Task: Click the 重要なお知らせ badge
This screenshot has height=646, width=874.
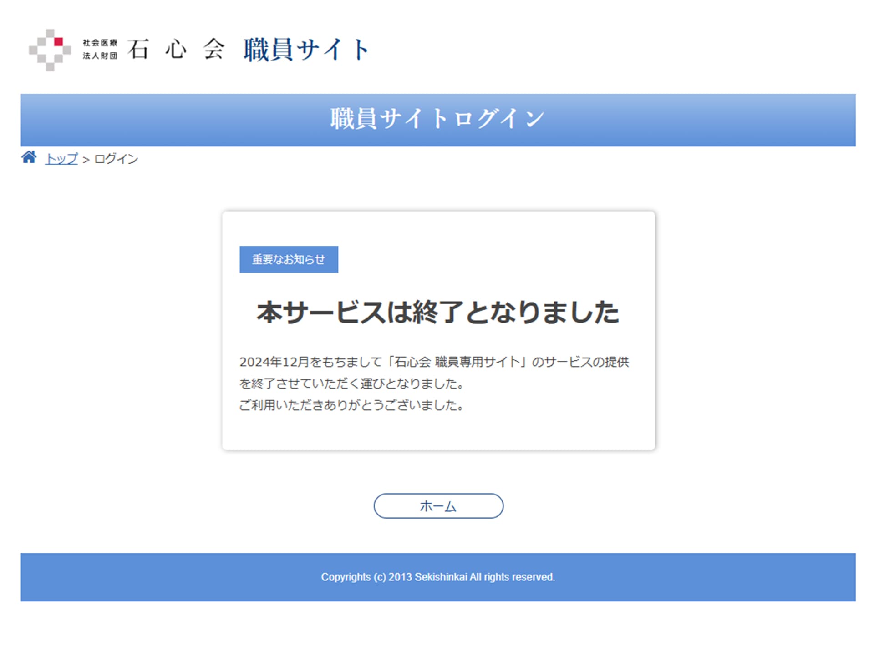Action: [289, 259]
